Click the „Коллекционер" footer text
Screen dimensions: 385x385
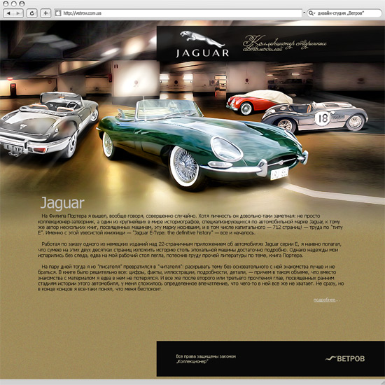192,362
